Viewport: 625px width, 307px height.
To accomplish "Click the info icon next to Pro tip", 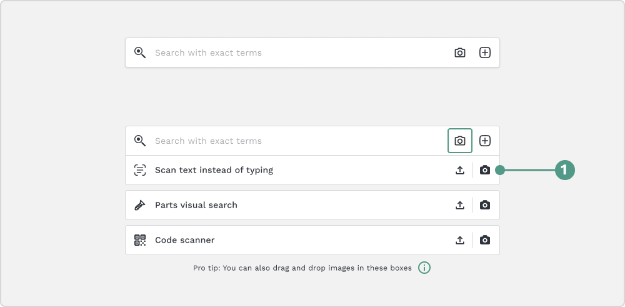I will coord(424,268).
